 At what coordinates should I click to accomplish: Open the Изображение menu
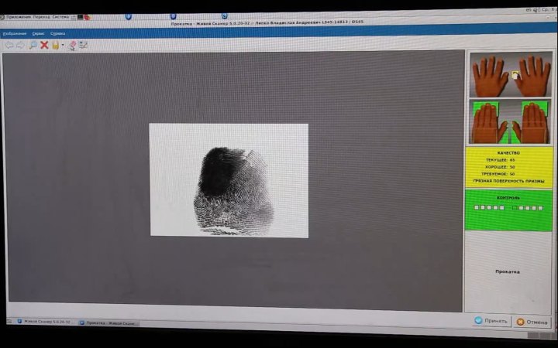tap(14, 34)
